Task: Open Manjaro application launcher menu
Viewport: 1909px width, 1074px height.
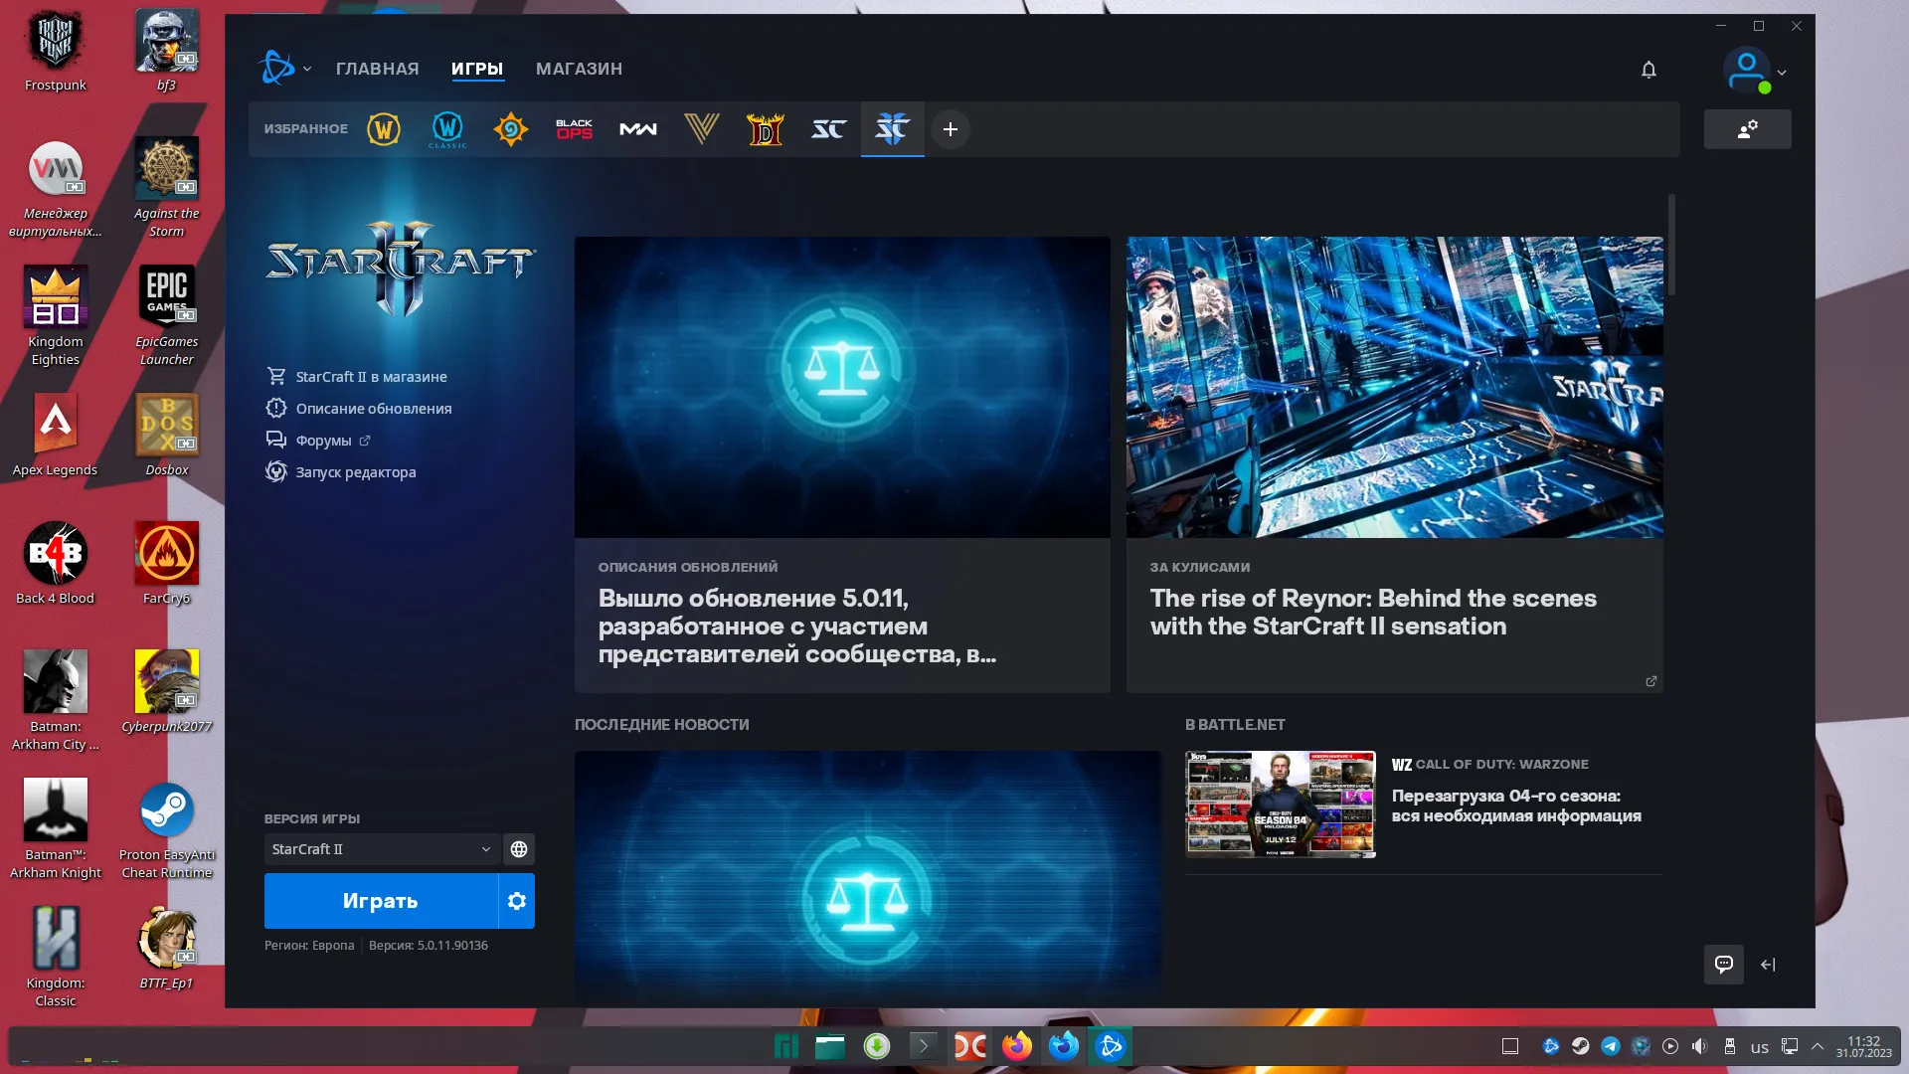Action: point(786,1046)
